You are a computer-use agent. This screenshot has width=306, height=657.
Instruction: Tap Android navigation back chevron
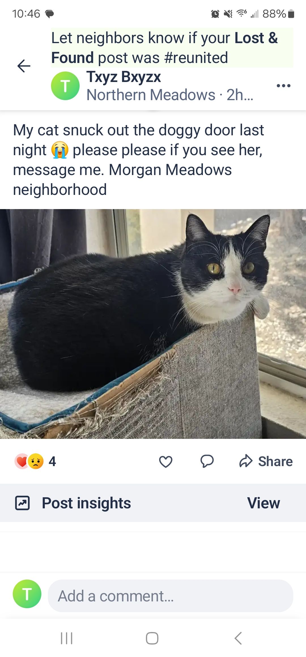coord(238,638)
